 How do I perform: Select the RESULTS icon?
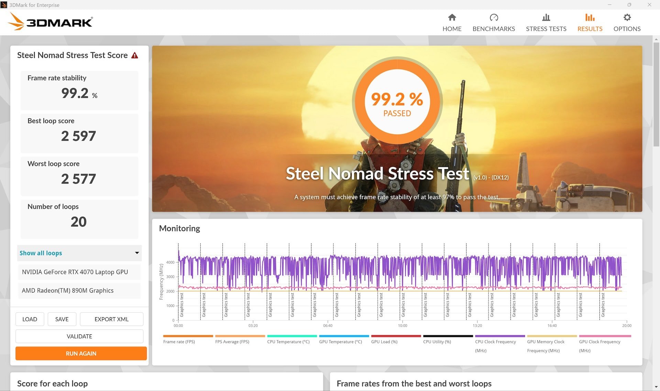(x=589, y=17)
